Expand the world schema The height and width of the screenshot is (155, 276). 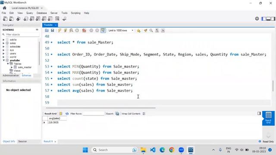(3, 57)
